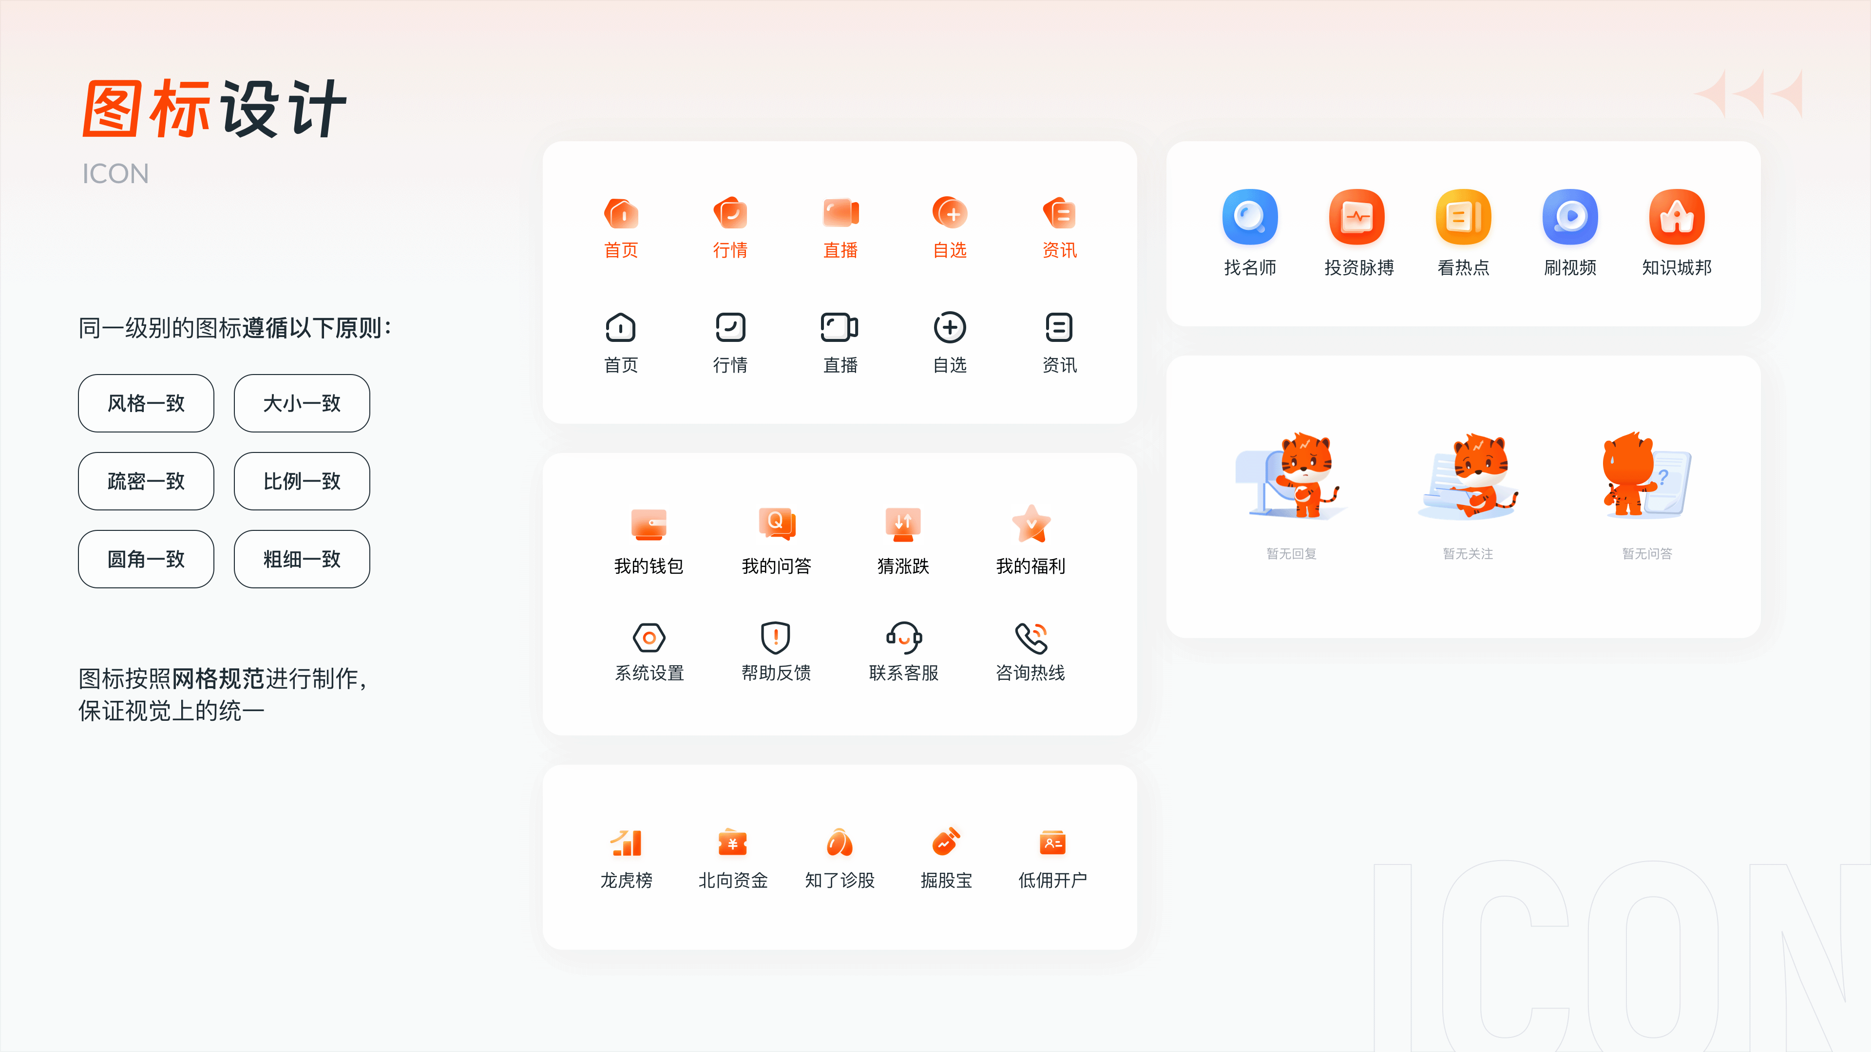Image resolution: width=1871 pixels, height=1052 pixels.
Task: Open the orange 资讯 news icon
Action: point(1059,213)
